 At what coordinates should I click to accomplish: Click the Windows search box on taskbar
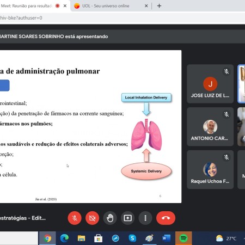[19, 238]
